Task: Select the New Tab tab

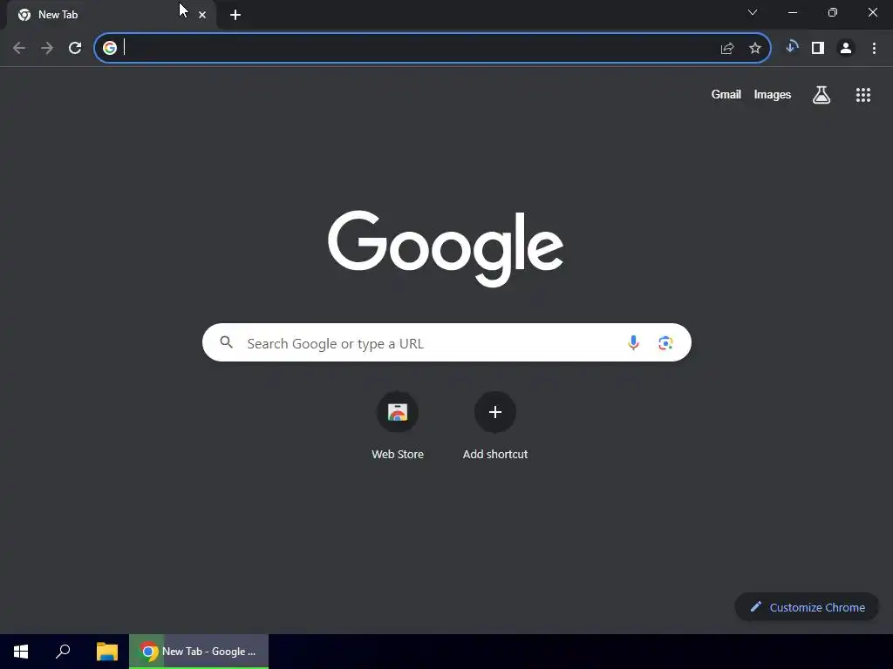Action: pos(112,15)
